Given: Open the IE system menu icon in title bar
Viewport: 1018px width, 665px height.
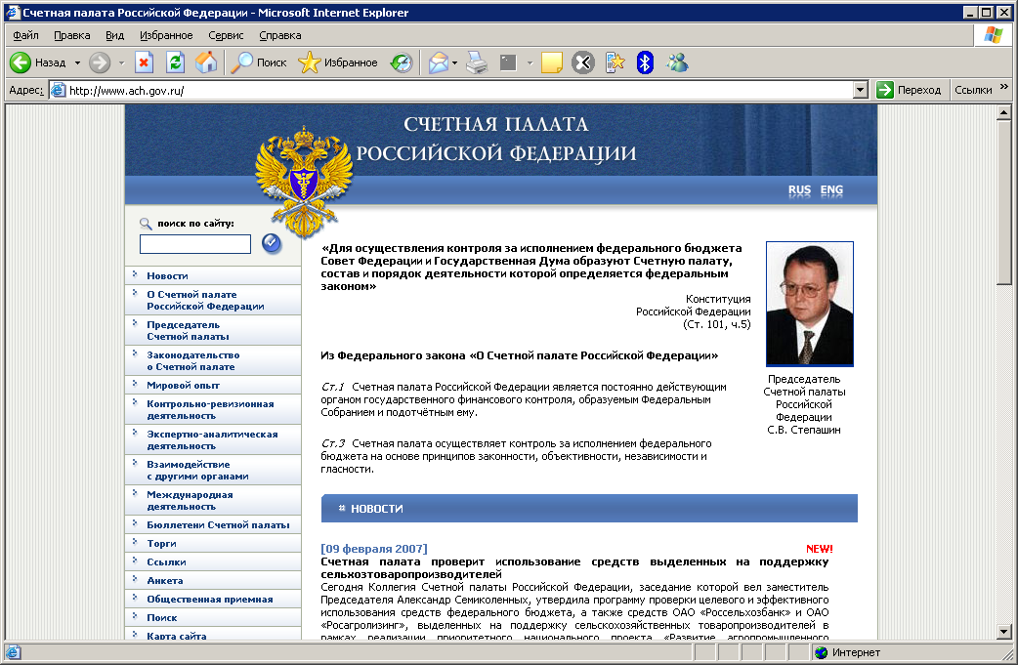Looking at the screenshot, I should (x=13, y=13).
